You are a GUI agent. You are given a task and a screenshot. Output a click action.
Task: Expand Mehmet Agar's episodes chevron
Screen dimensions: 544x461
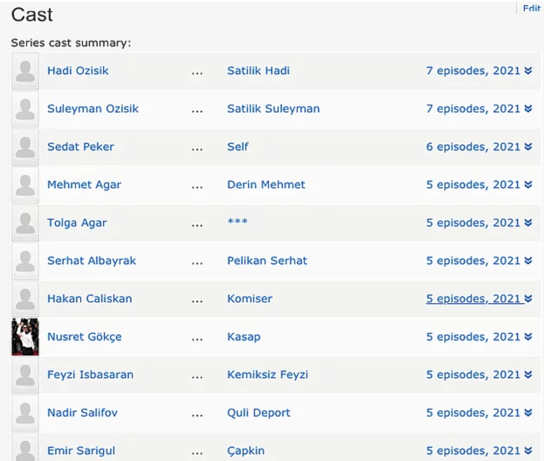click(x=528, y=185)
